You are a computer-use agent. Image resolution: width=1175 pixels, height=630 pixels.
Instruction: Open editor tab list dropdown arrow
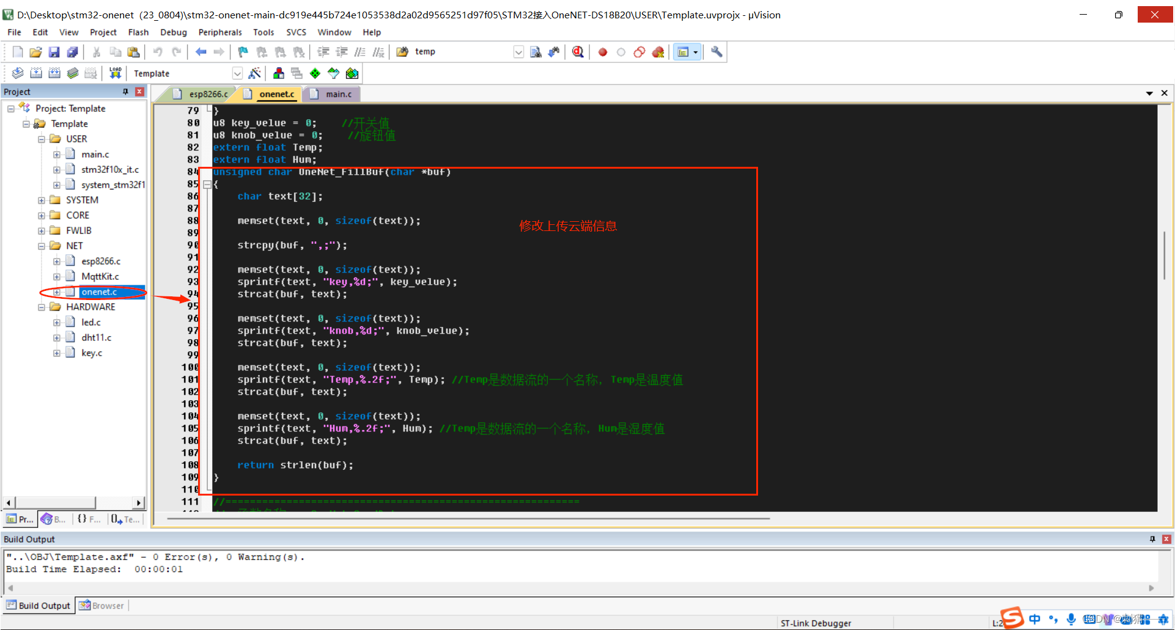click(1149, 93)
